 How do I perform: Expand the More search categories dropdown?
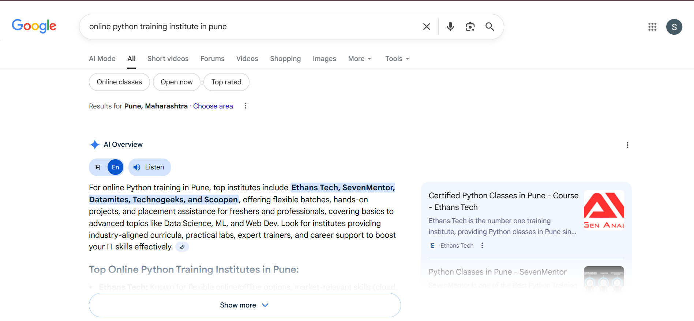point(359,59)
